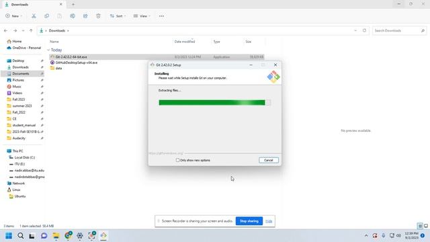The height and width of the screenshot is (242, 430).
Task: Open a new Explorer tab with plus
Action: [73, 5]
